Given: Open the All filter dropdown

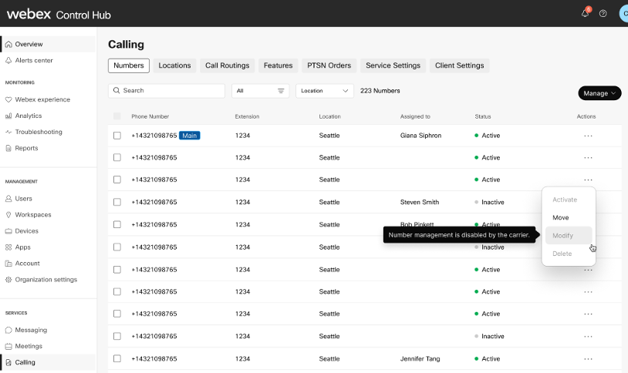Looking at the screenshot, I should [x=260, y=91].
